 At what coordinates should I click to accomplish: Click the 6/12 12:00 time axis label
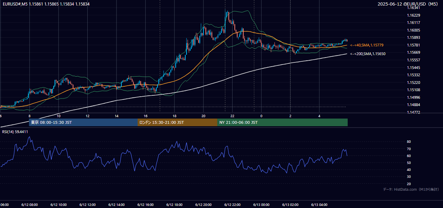(x=87, y=205)
